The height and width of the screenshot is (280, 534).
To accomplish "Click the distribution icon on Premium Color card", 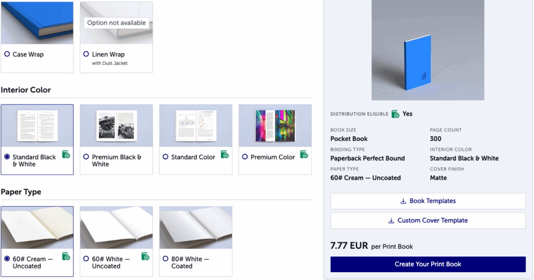I will 304,155.
